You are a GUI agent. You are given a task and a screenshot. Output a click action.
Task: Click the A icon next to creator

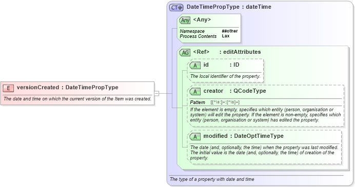pos(195,92)
